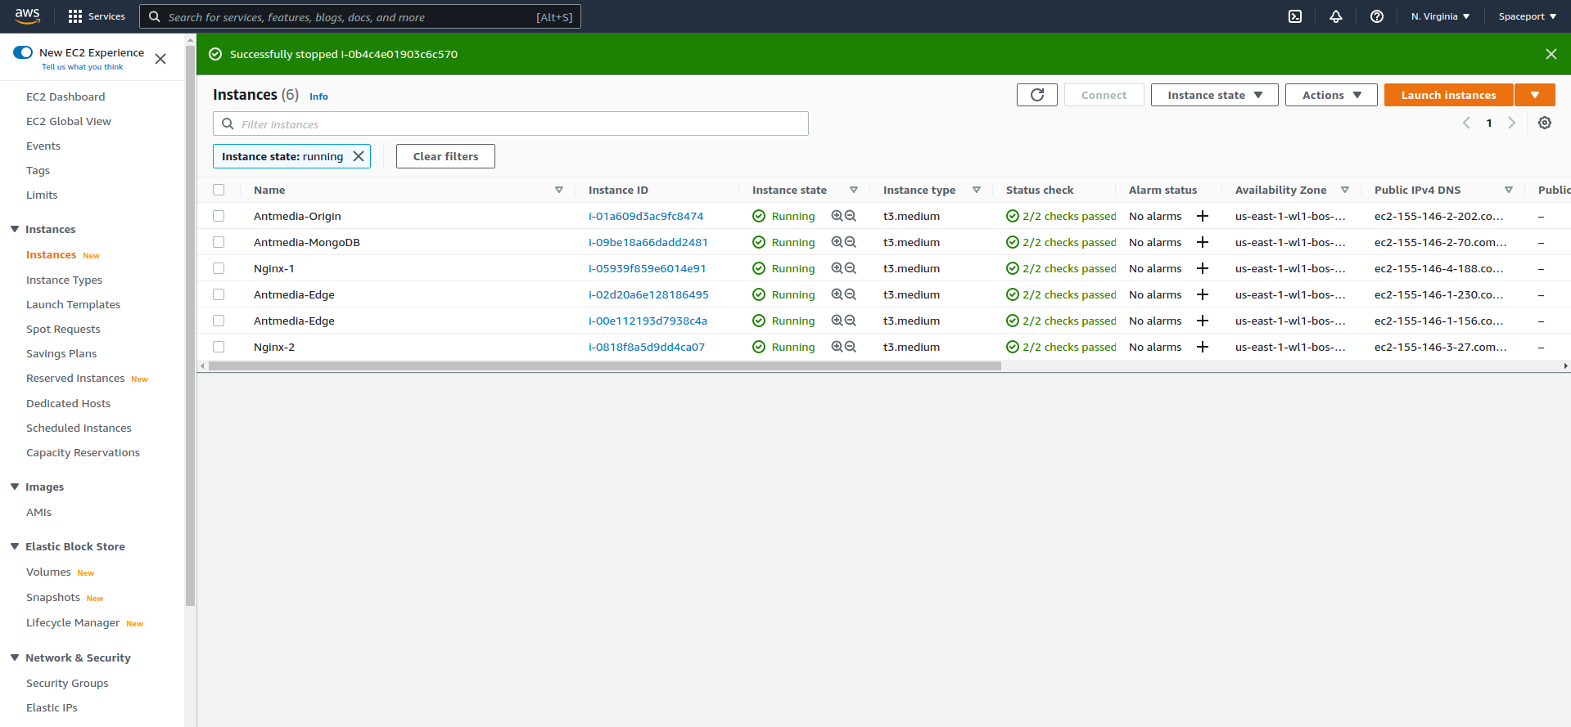
Task: Go to next page of instances
Action: tap(1512, 123)
